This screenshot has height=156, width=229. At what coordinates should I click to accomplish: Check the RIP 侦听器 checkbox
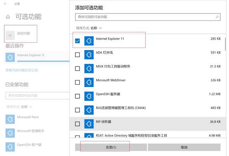pos(77,124)
